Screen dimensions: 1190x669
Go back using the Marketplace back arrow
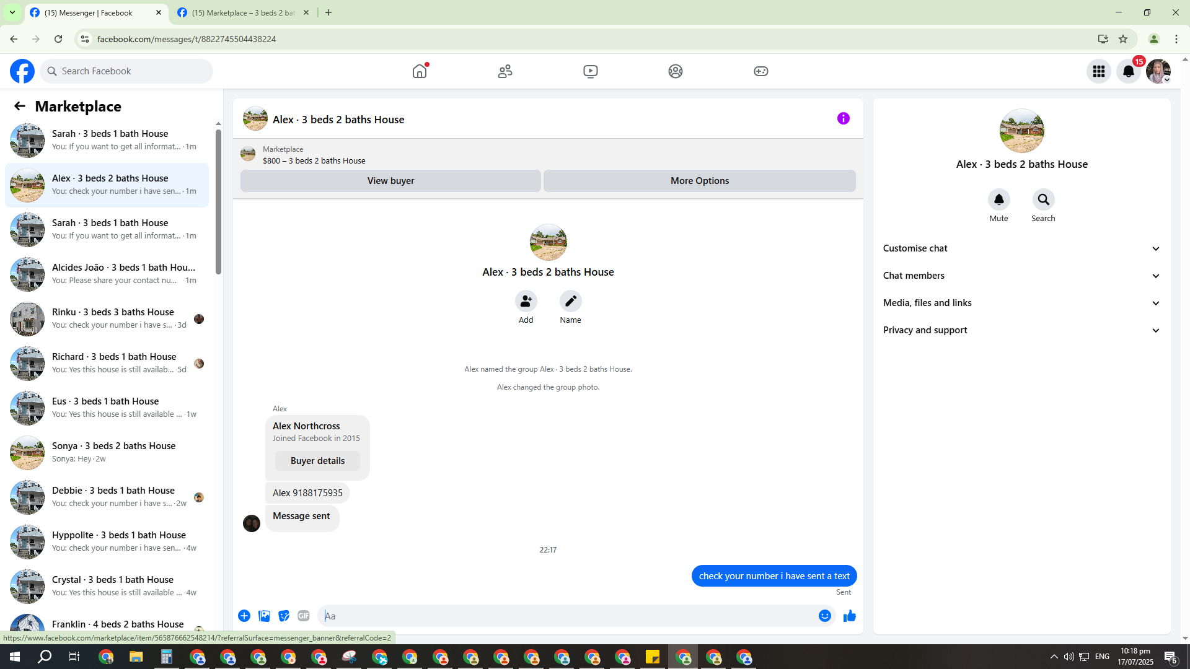coord(20,107)
